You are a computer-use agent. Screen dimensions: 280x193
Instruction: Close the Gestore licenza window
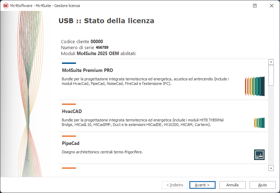pyautogui.click(x=272, y=6)
